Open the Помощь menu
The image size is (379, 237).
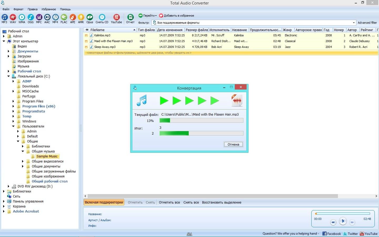point(65,9)
